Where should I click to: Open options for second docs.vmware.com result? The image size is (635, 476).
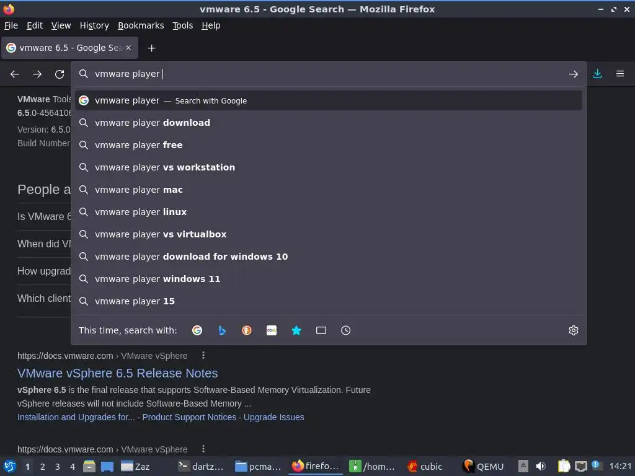tap(203, 449)
